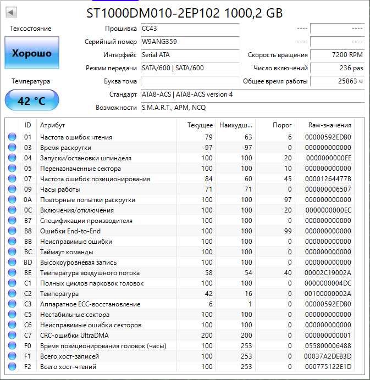Click the total working hours field 25863 ч
370x380 pixels.
(x=338, y=81)
